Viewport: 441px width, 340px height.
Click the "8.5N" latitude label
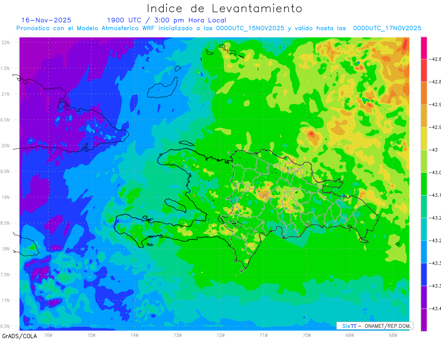(5, 223)
